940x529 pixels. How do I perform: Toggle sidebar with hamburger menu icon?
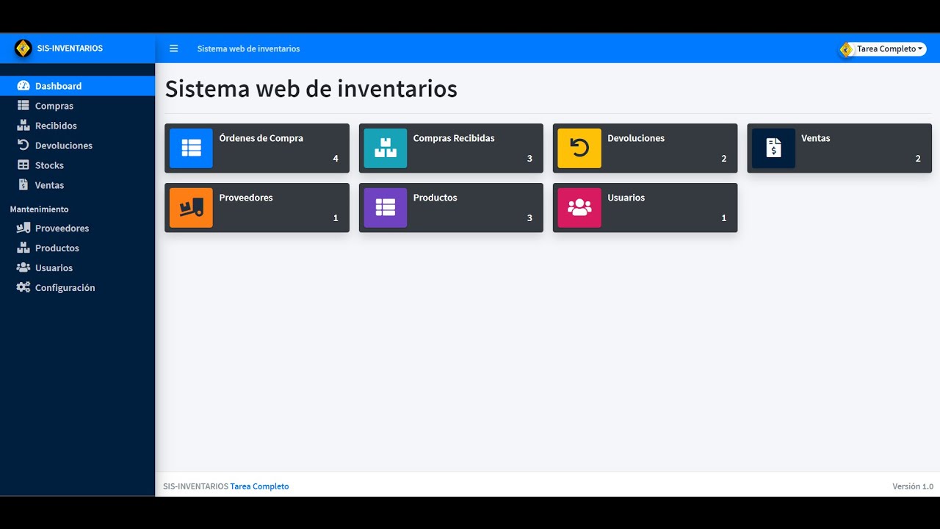point(174,48)
